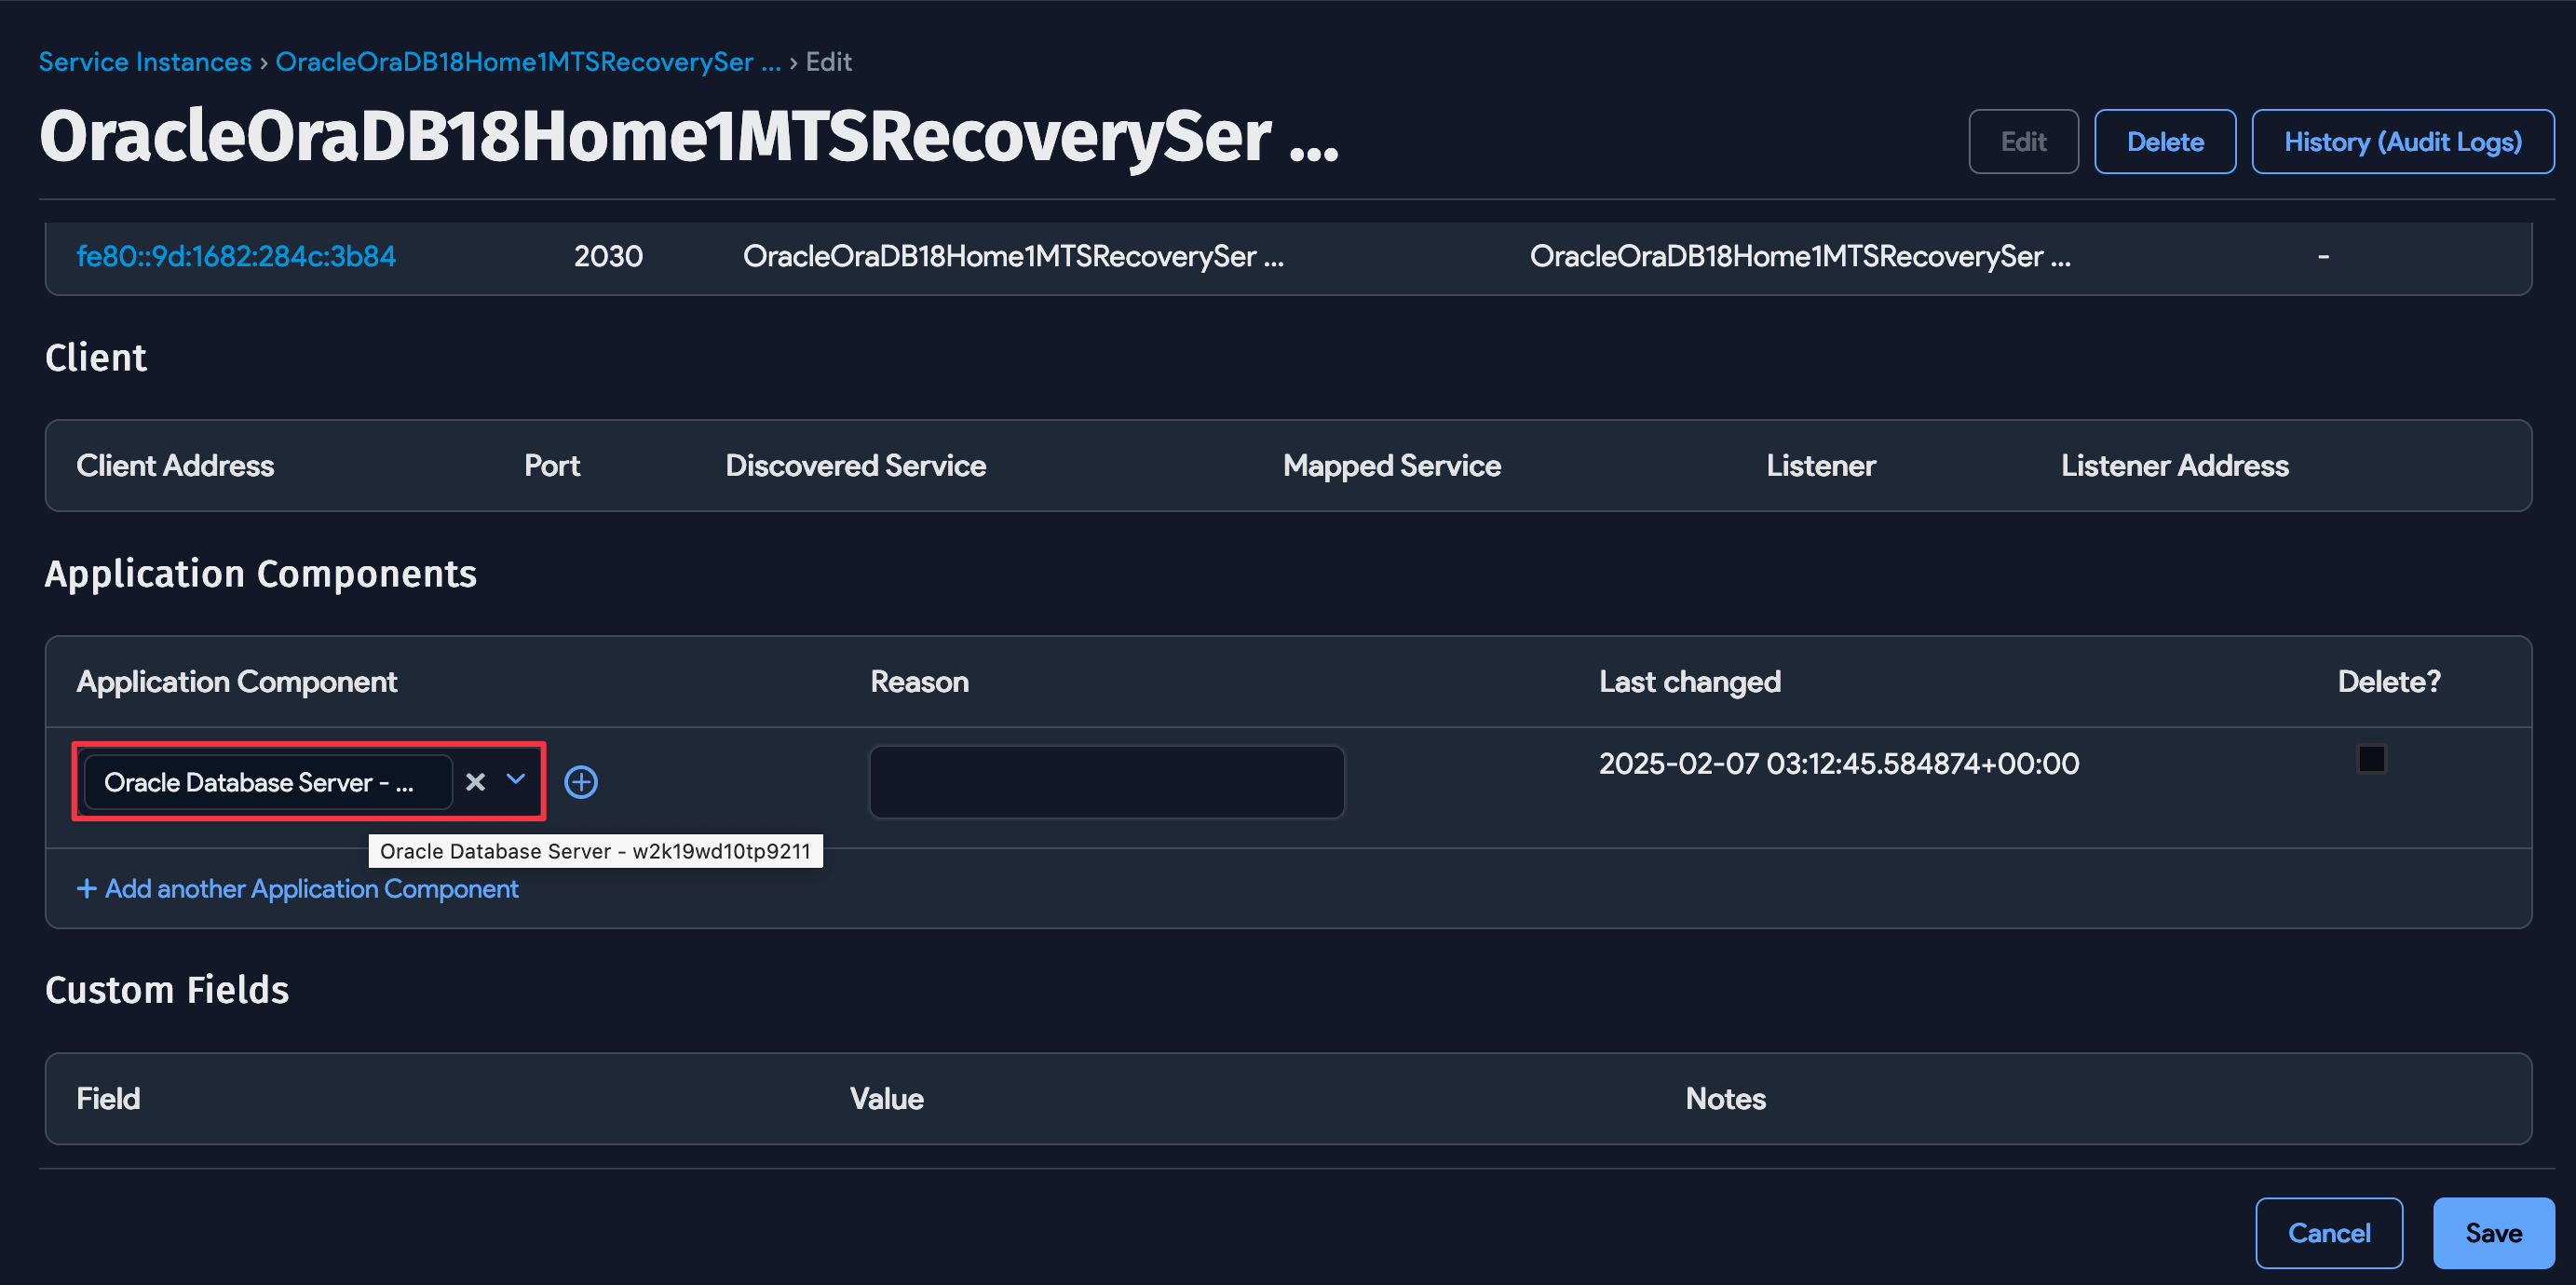Clear the selected Application Component with the X icon

(x=475, y=782)
